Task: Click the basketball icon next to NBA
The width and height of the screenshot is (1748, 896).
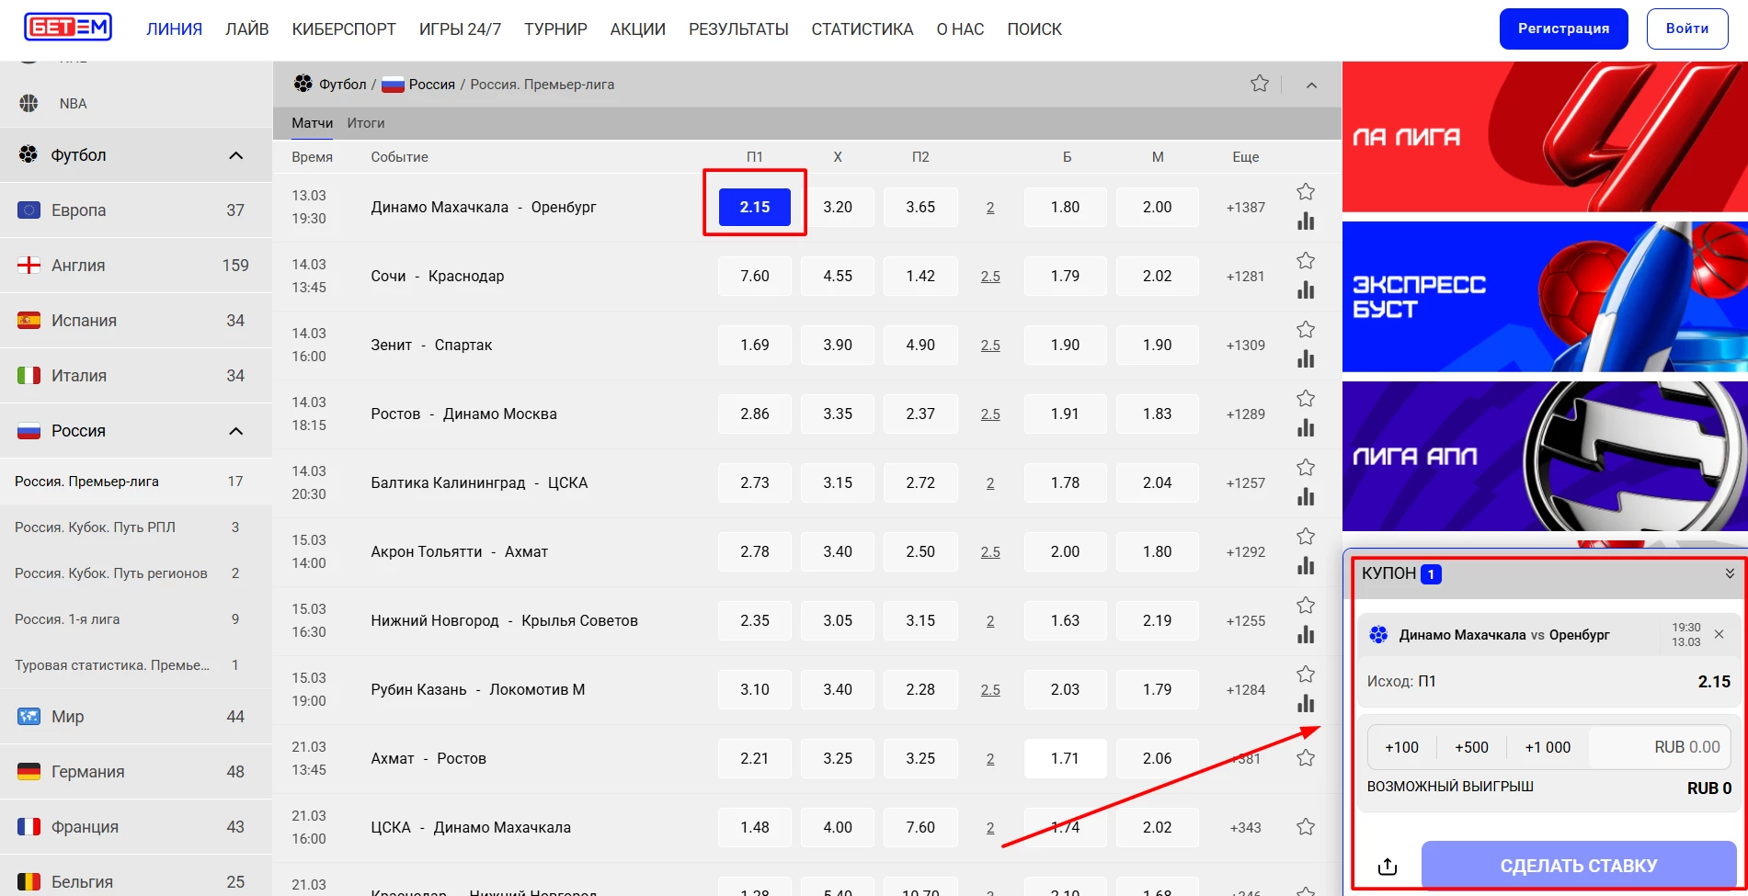Action: pos(29,104)
